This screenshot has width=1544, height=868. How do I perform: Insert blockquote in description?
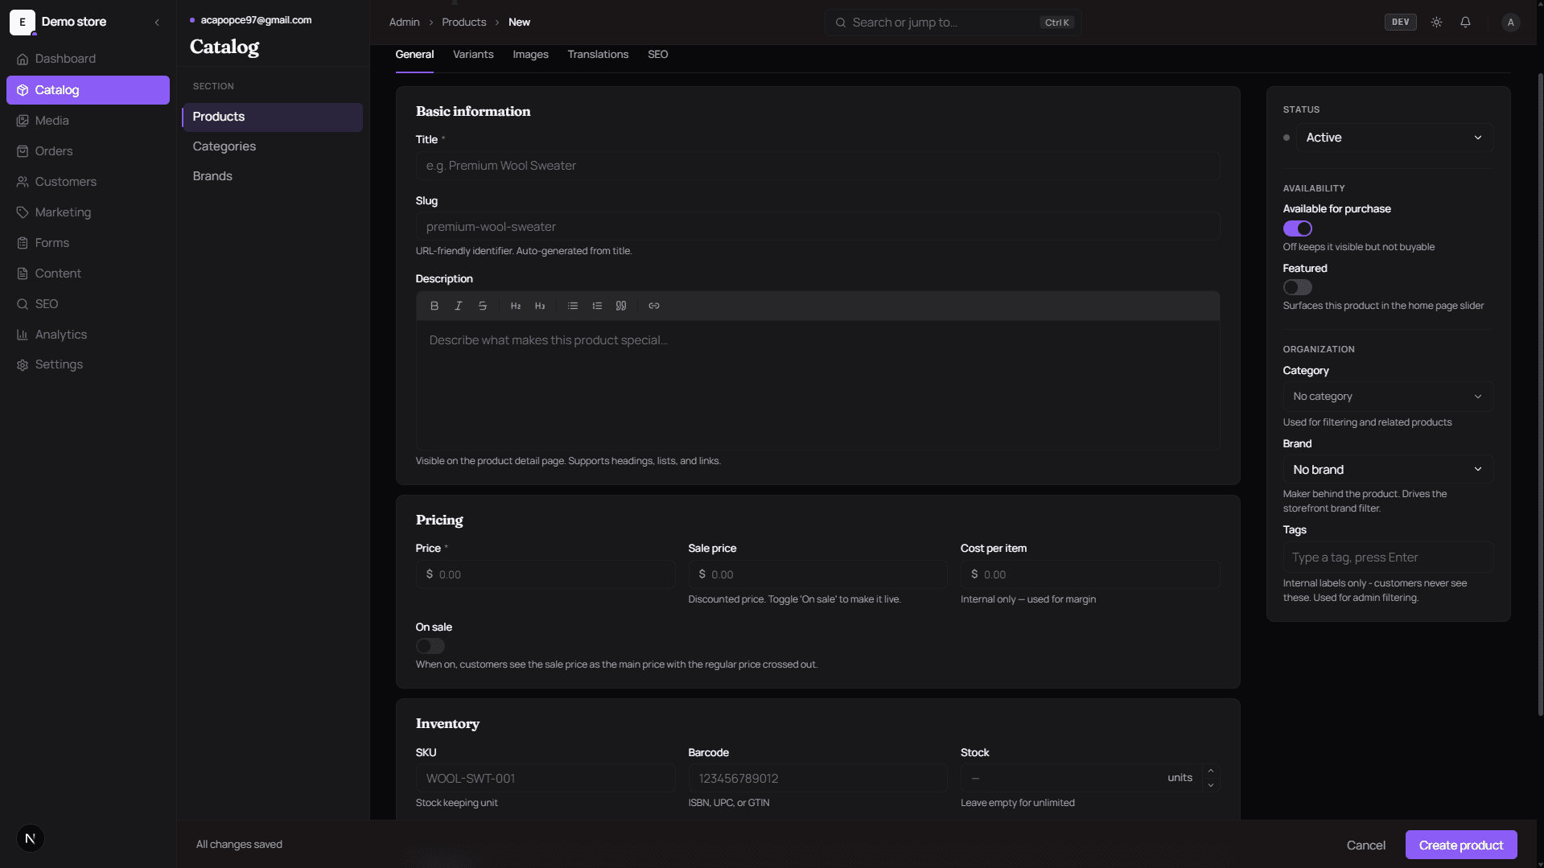(621, 306)
